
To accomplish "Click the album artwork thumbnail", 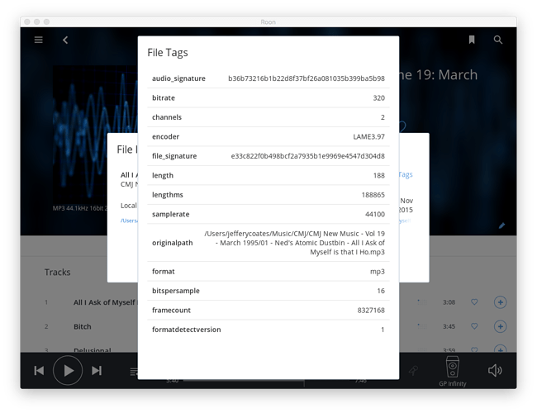I will (x=95, y=135).
